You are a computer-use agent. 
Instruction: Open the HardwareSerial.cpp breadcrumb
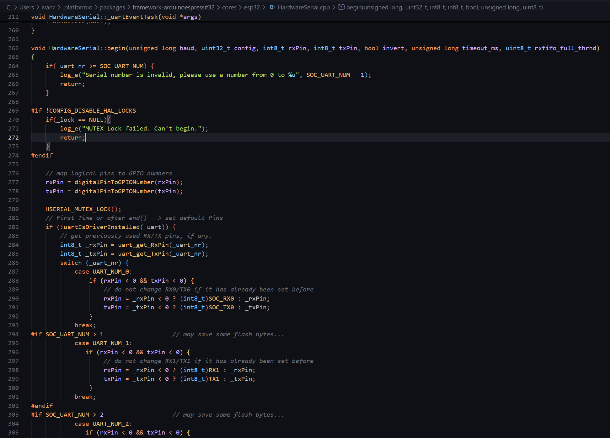(x=303, y=7)
